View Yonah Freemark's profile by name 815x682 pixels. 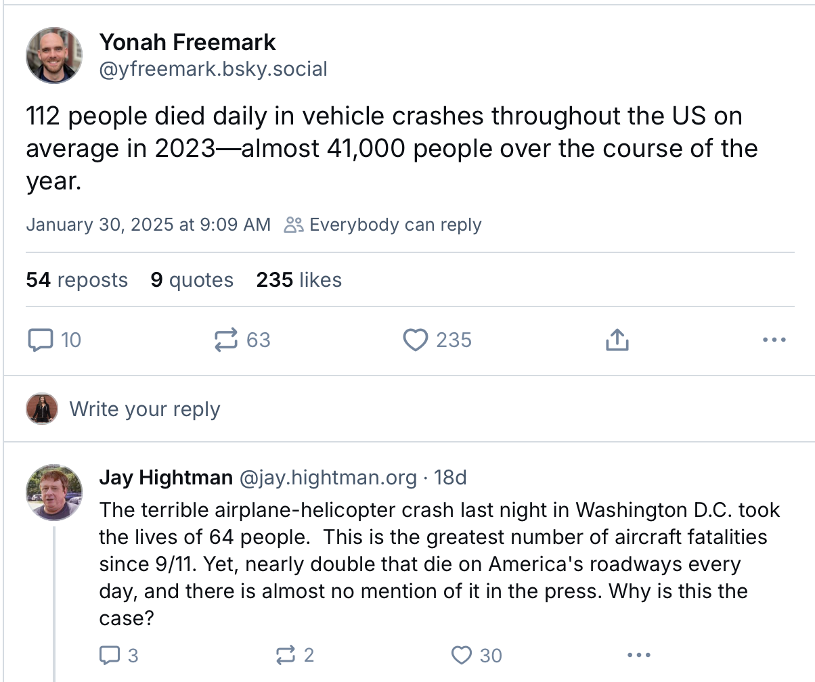click(188, 42)
